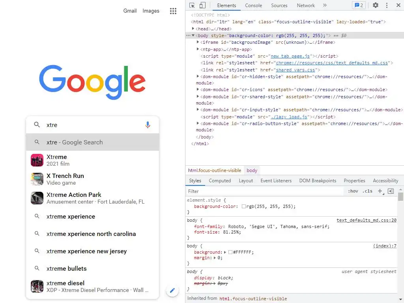Select the Elements tab
This screenshot has height=303, width=404.
(226, 6)
